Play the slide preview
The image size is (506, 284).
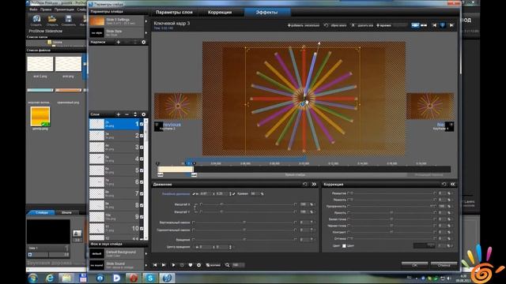coord(173,265)
